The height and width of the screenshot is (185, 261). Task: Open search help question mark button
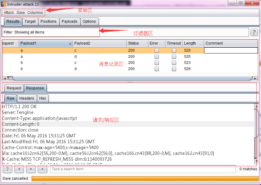tap(7, 169)
